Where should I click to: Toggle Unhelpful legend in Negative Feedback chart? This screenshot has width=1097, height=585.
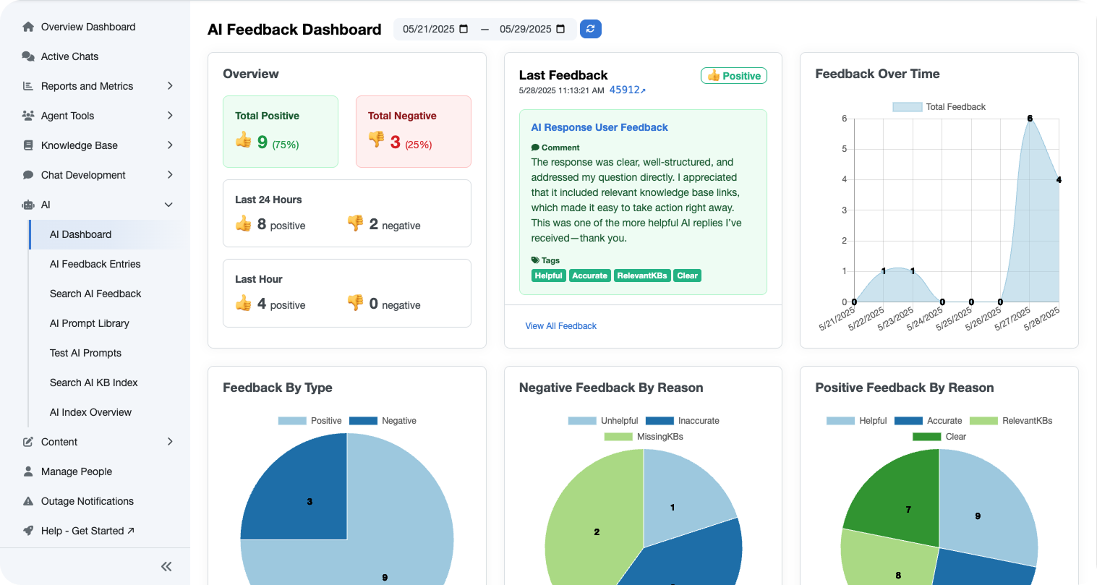602,421
